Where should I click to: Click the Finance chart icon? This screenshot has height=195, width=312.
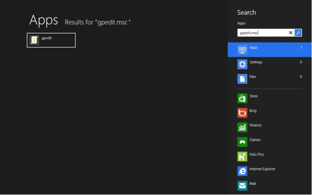[243, 127]
